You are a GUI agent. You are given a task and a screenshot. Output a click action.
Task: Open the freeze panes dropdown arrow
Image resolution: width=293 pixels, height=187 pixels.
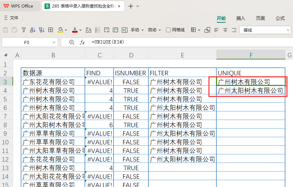click(x=199, y=30)
